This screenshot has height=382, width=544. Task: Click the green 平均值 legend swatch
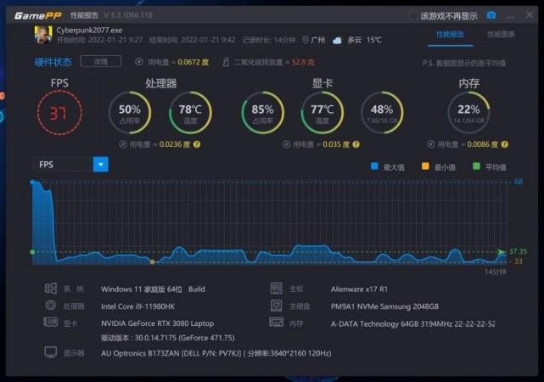[x=476, y=166]
